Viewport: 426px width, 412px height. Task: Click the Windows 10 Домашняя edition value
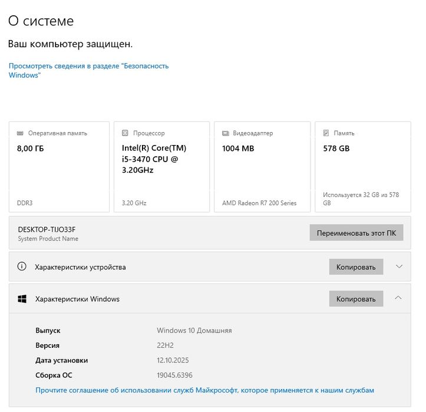point(194,331)
